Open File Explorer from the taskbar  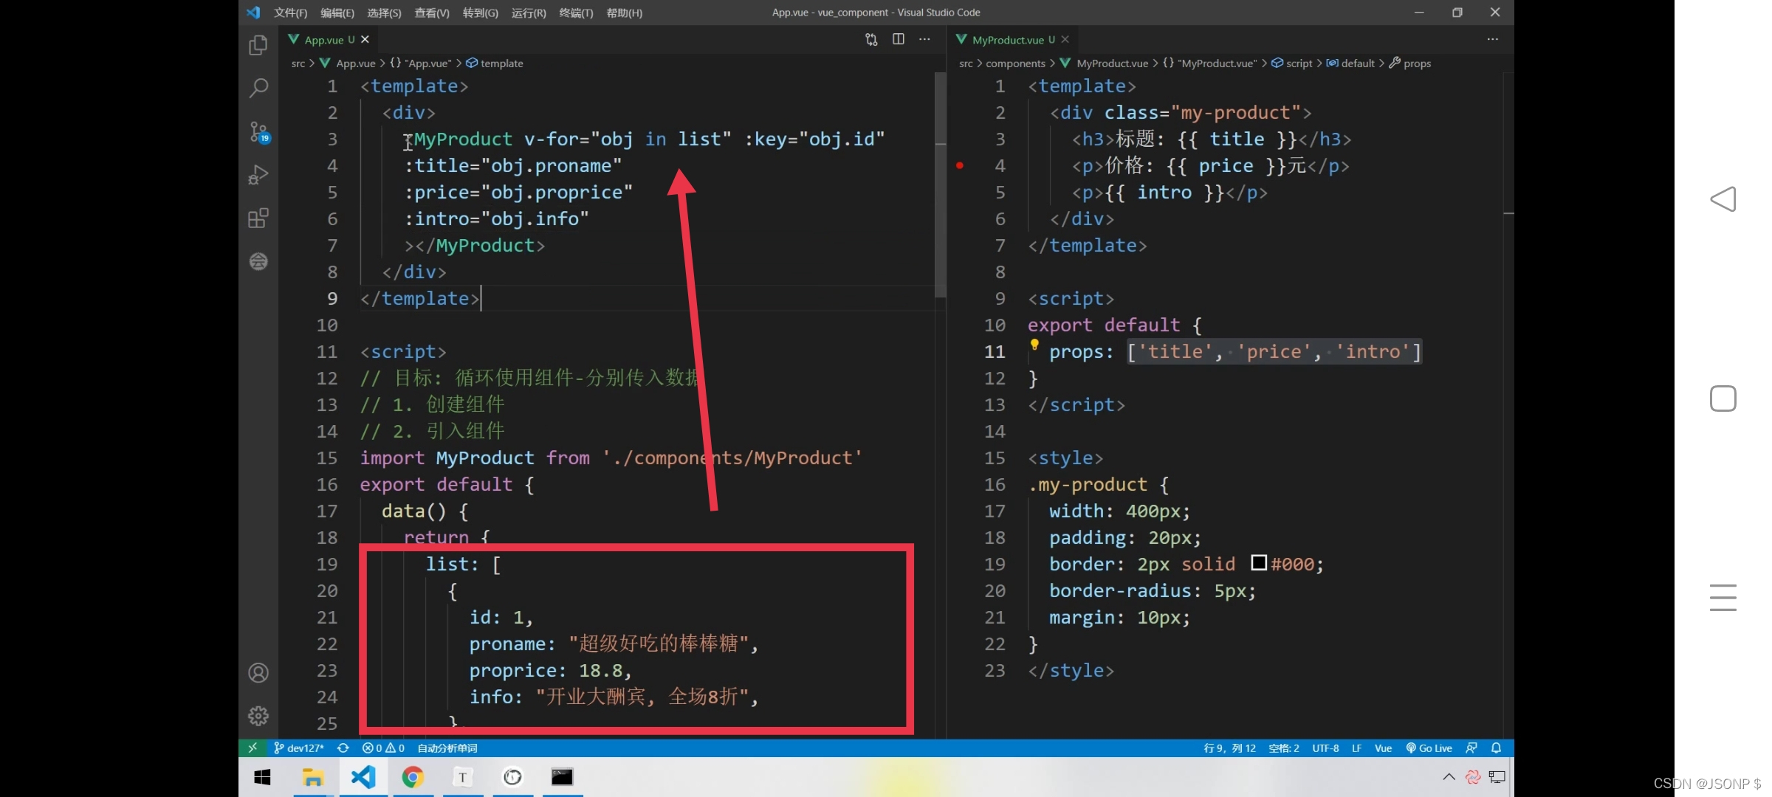point(313,777)
